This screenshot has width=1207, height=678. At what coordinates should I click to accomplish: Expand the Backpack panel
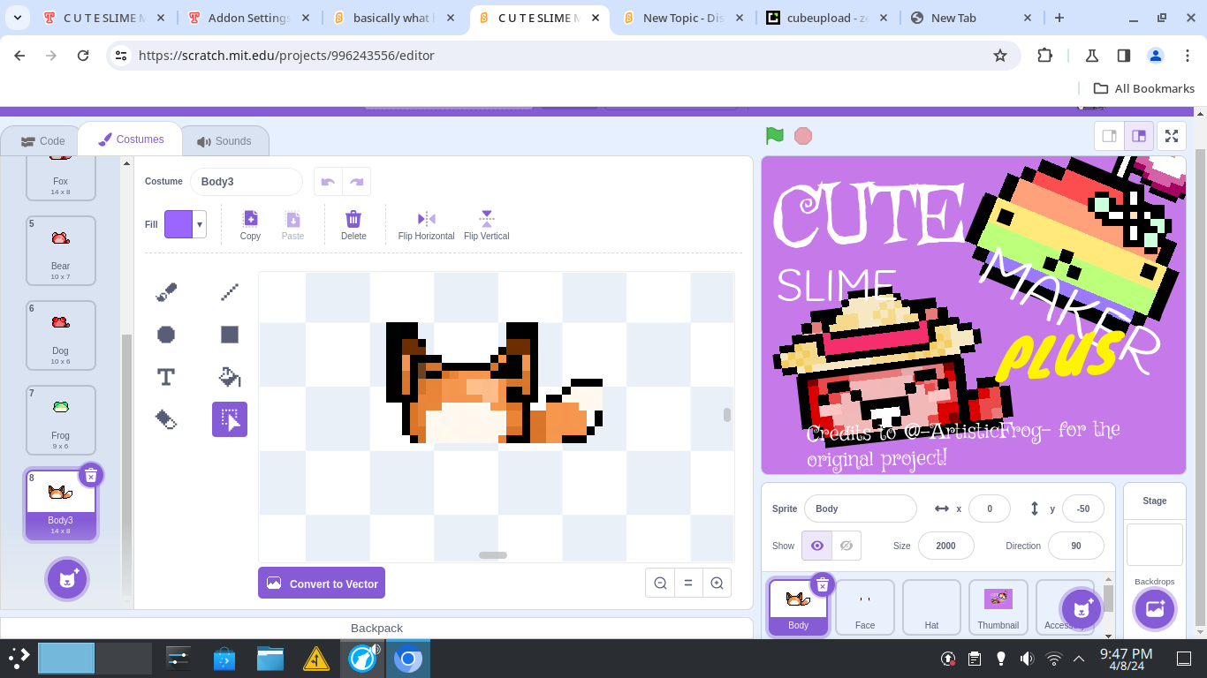click(x=376, y=628)
